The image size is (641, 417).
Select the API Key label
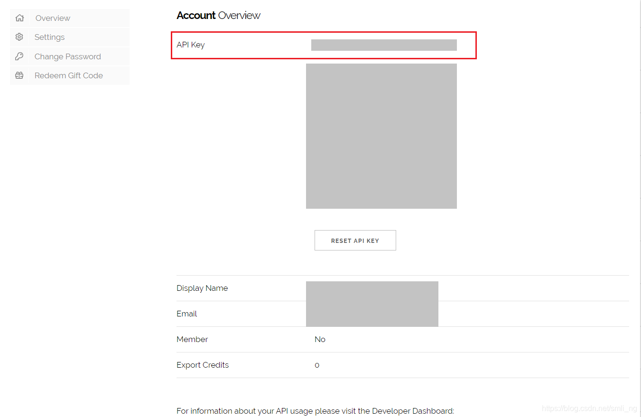[191, 45]
